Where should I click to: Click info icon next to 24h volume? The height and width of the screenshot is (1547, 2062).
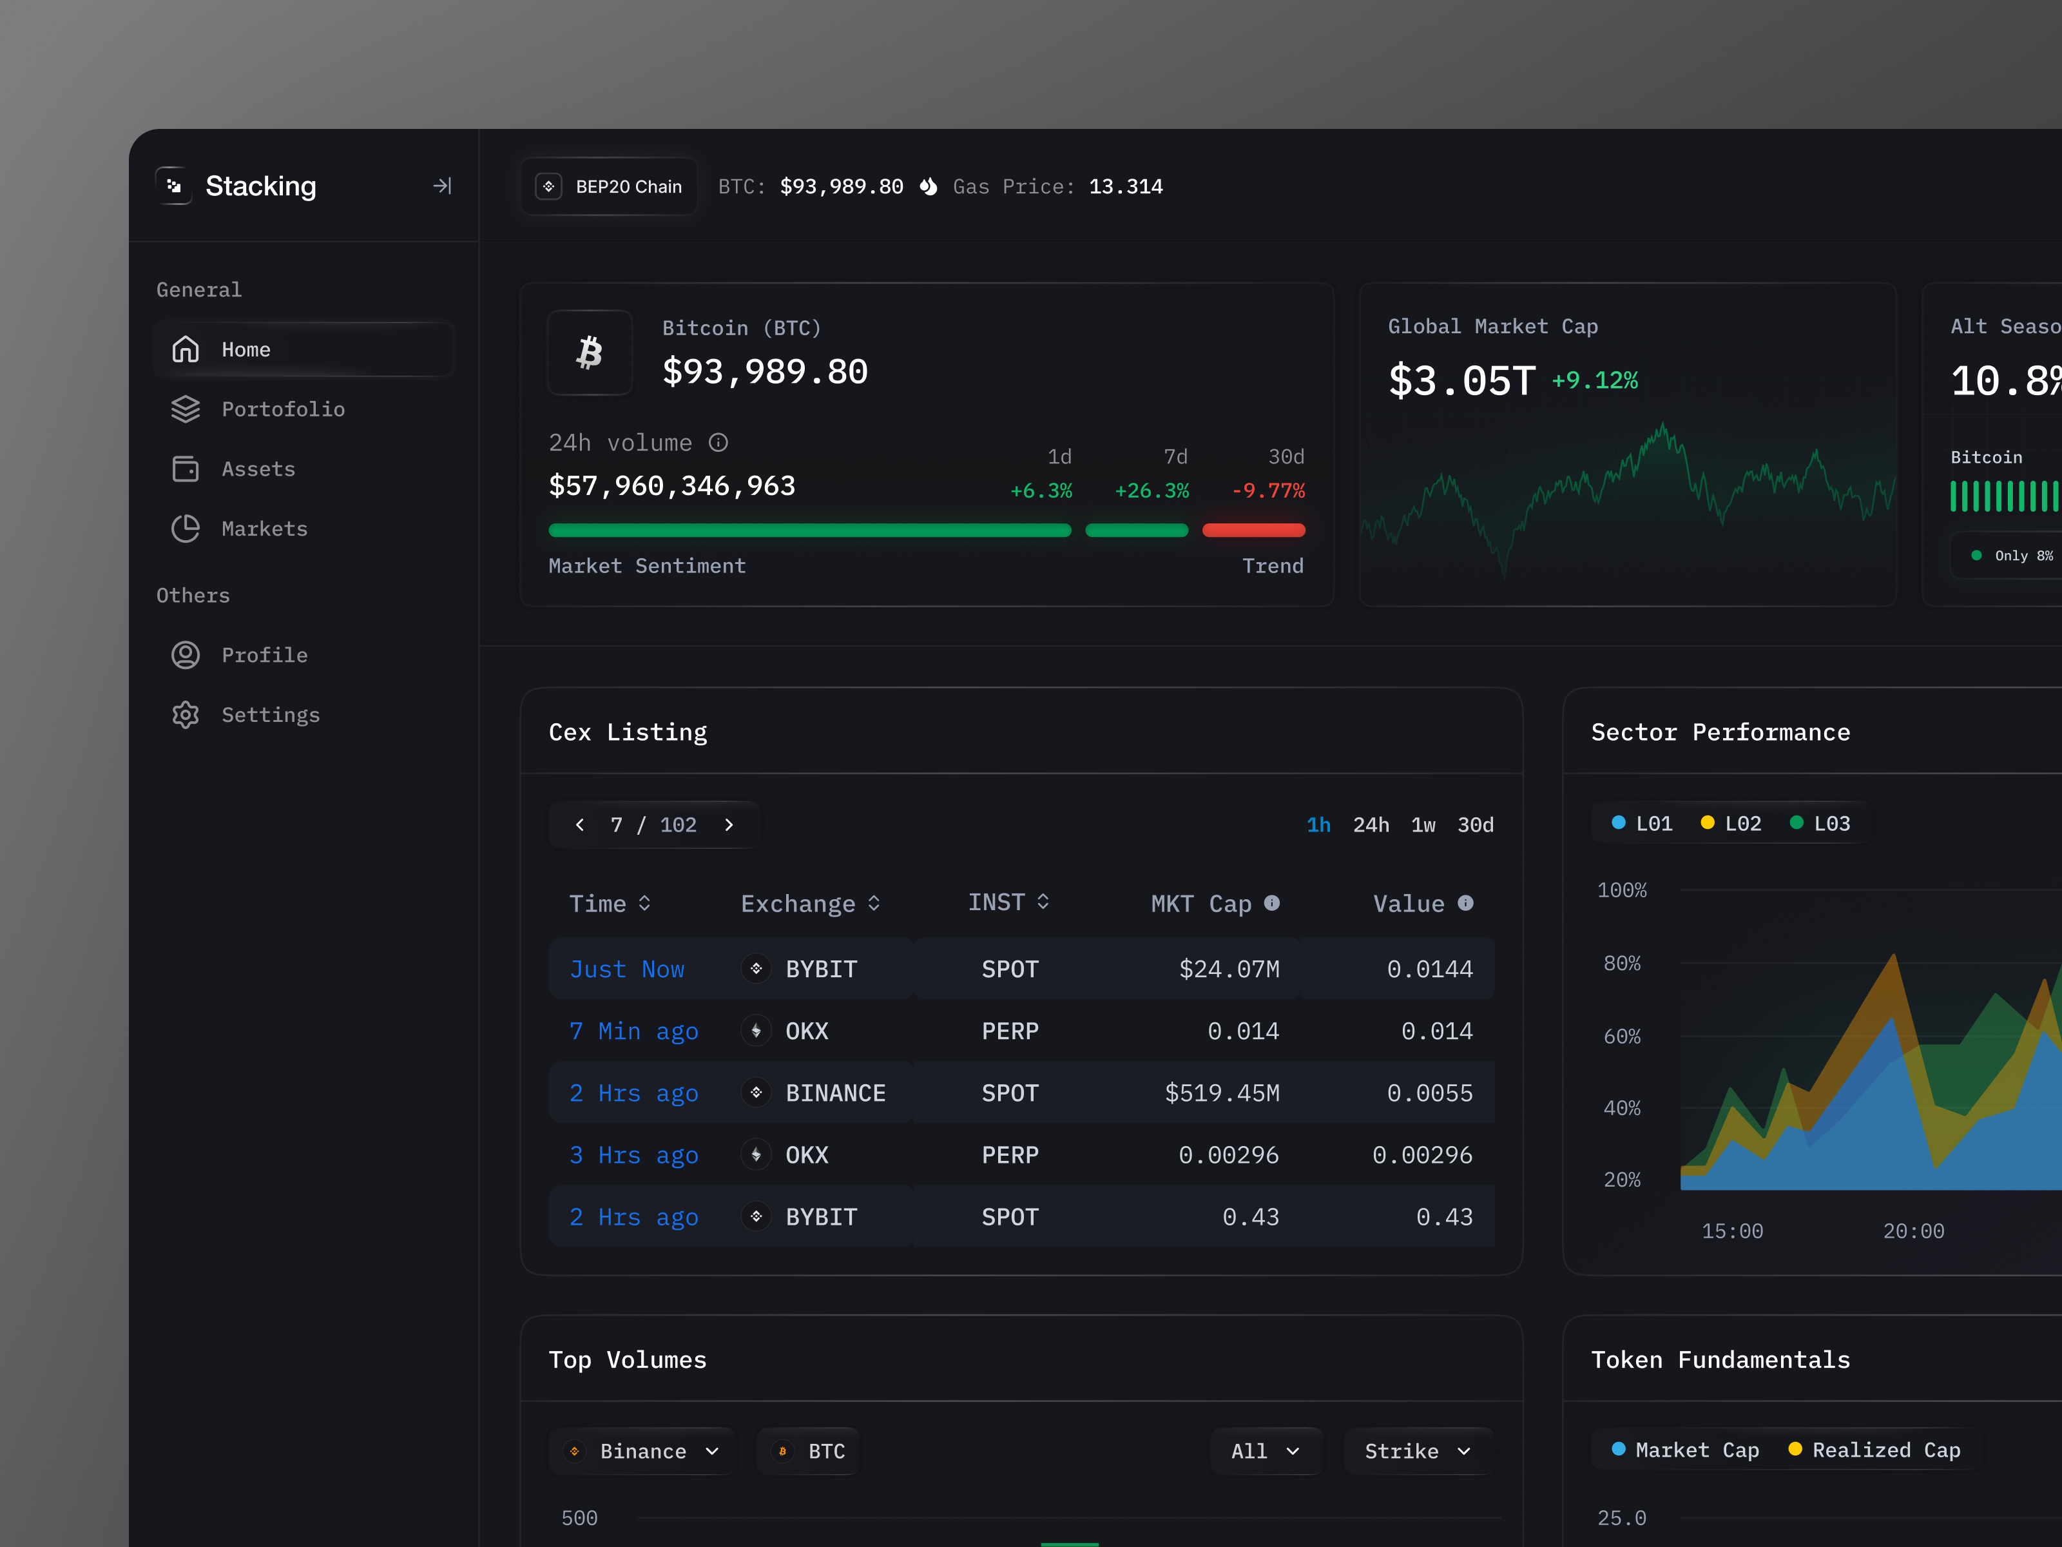[x=718, y=443]
